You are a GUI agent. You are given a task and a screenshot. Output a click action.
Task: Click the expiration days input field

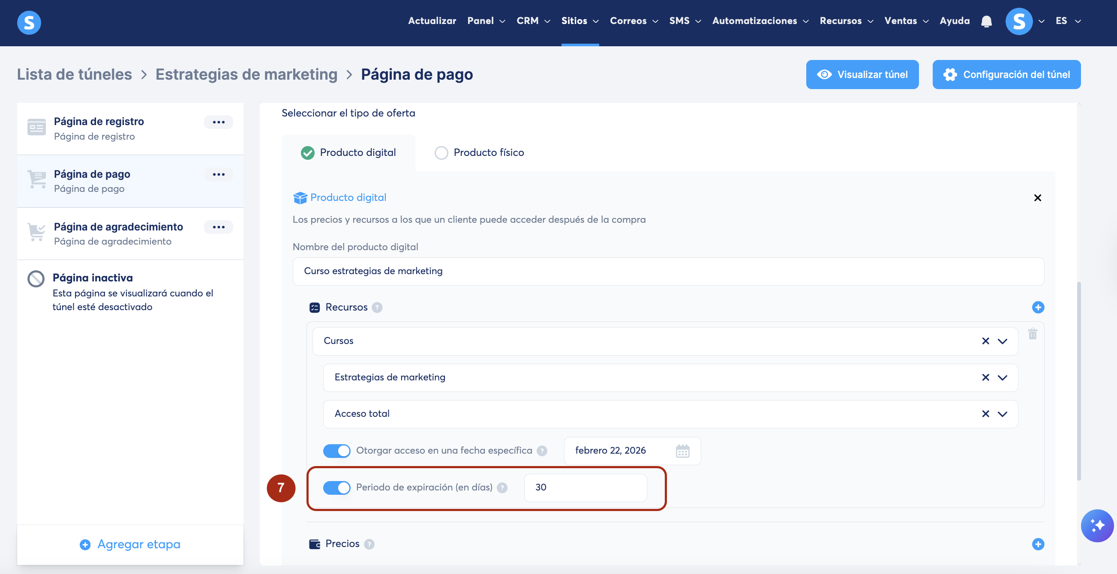click(585, 487)
